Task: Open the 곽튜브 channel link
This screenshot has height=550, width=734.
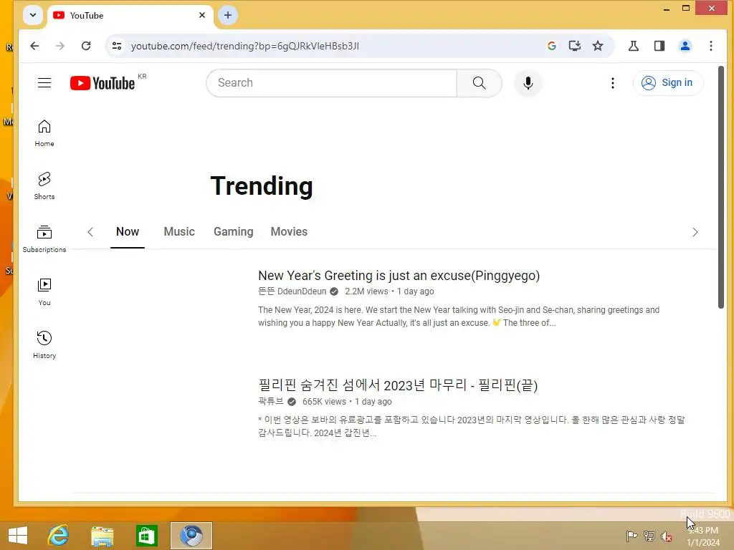Action: coord(270,401)
